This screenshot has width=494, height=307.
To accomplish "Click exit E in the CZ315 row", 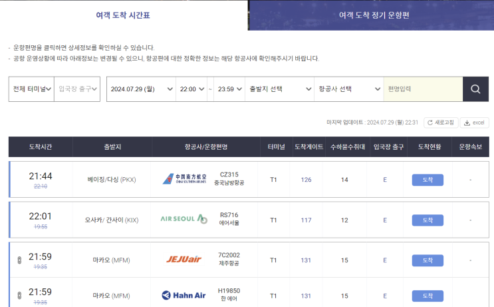I will (385, 180).
